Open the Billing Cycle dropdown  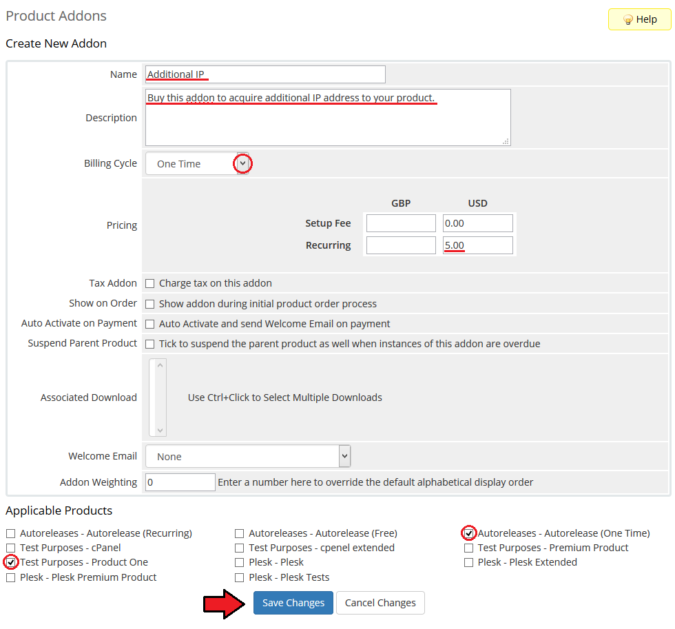point(196,164)
